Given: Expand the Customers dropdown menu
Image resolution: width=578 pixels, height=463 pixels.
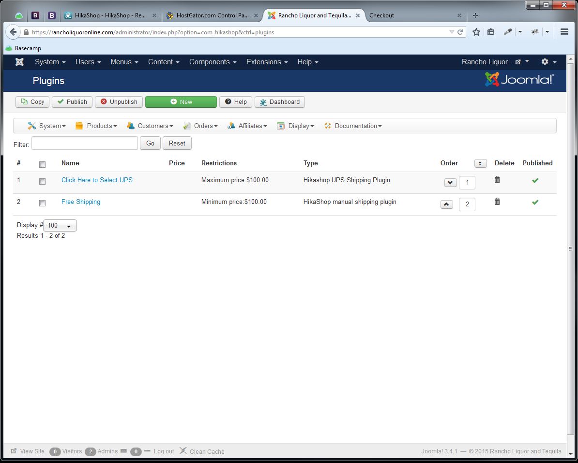Looking at the screenshot, I should click(150, 126).
